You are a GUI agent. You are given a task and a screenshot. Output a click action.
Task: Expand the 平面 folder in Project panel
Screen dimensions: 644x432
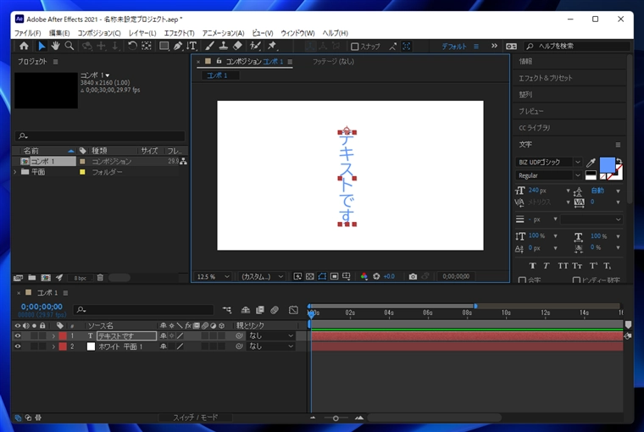[15, 172]
